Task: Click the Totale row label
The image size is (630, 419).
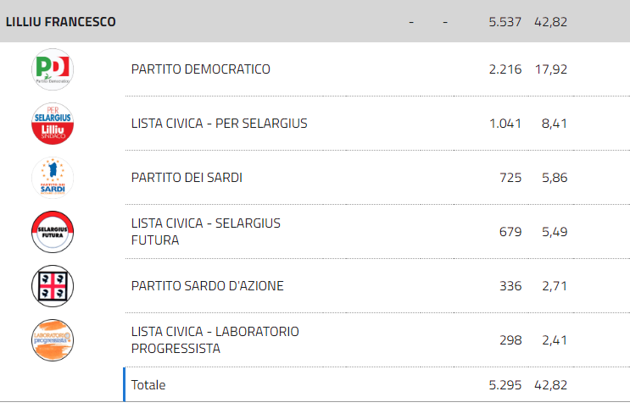Action: point(148,385)
